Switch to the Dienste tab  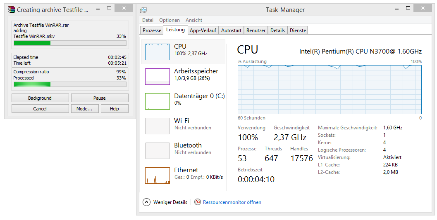[298, 30]
